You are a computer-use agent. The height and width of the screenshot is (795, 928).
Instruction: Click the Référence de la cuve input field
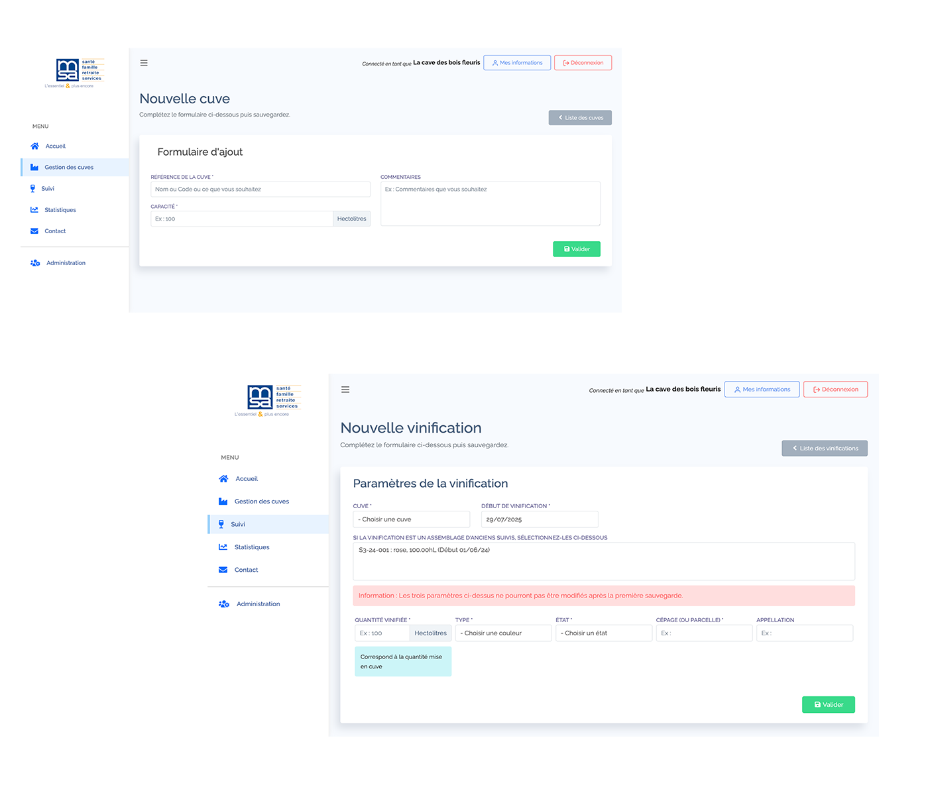[261, 189]
